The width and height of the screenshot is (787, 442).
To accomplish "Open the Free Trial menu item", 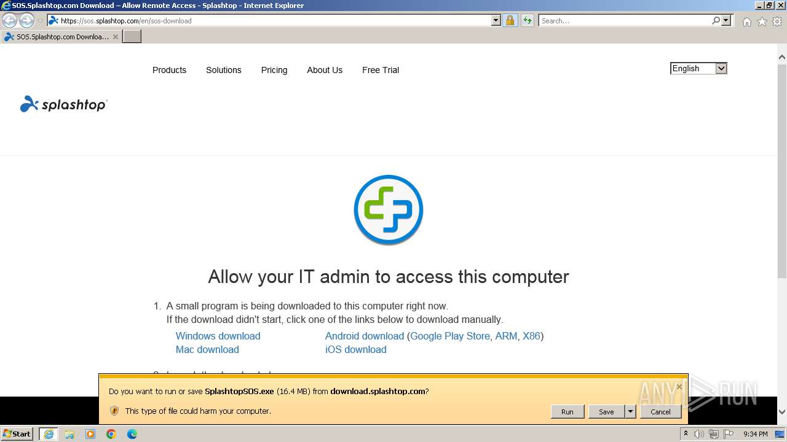I will pyautogui.click(x=381, y=70).
